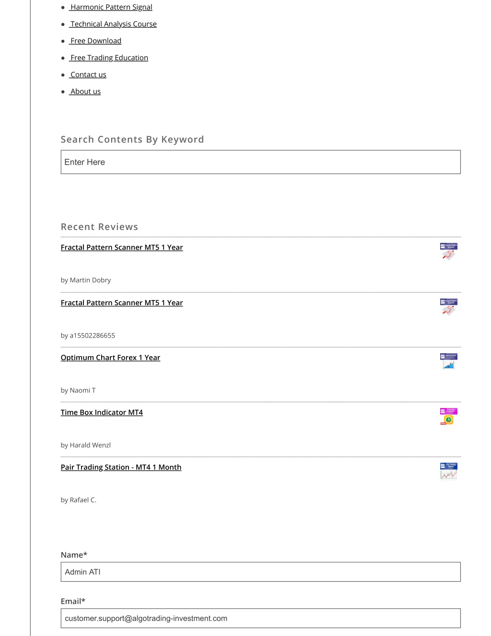Screen dimensions: 491x636
Task: Click the Optimum Chart Forex product thumbnail
Action: click(449, 361)
